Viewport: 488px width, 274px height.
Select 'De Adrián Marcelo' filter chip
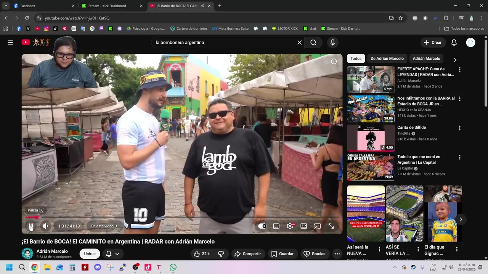pos(387,59)
